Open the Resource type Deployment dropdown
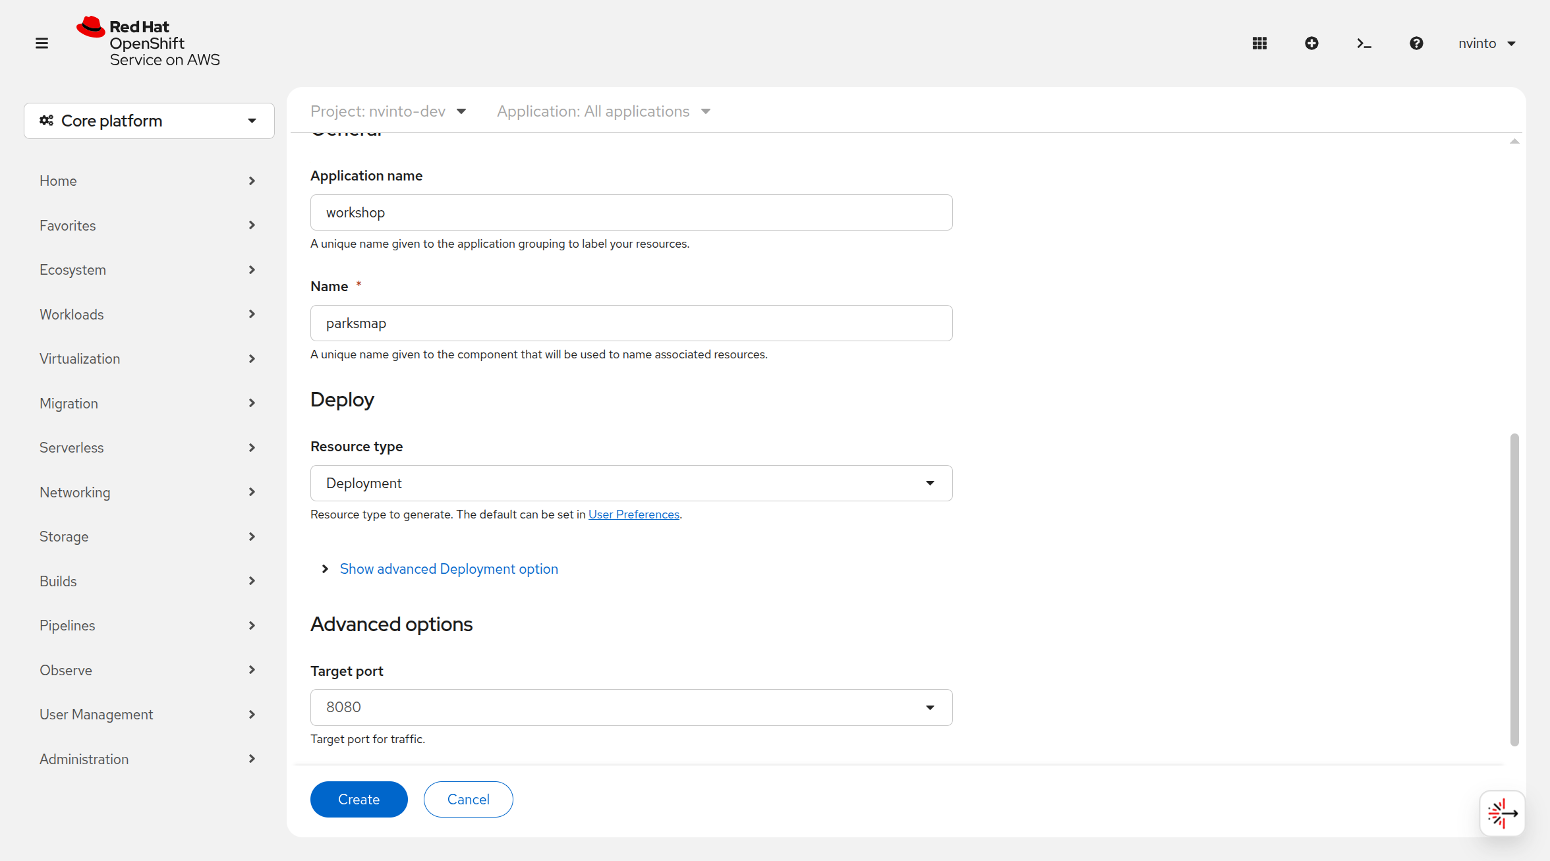 (631, 483)
